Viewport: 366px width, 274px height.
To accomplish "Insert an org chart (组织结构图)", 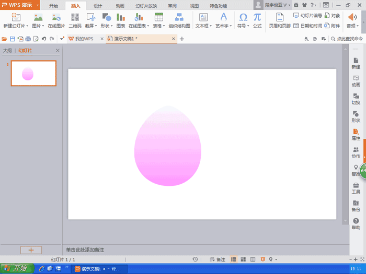I will pos(179,20).
